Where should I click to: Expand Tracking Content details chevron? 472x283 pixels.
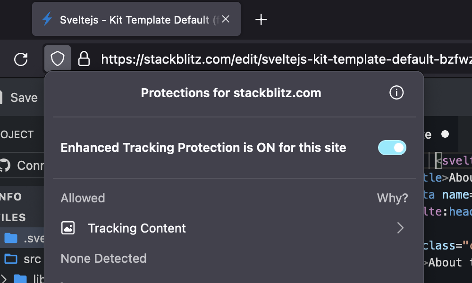pyautogui.click(x=400, y=228)
